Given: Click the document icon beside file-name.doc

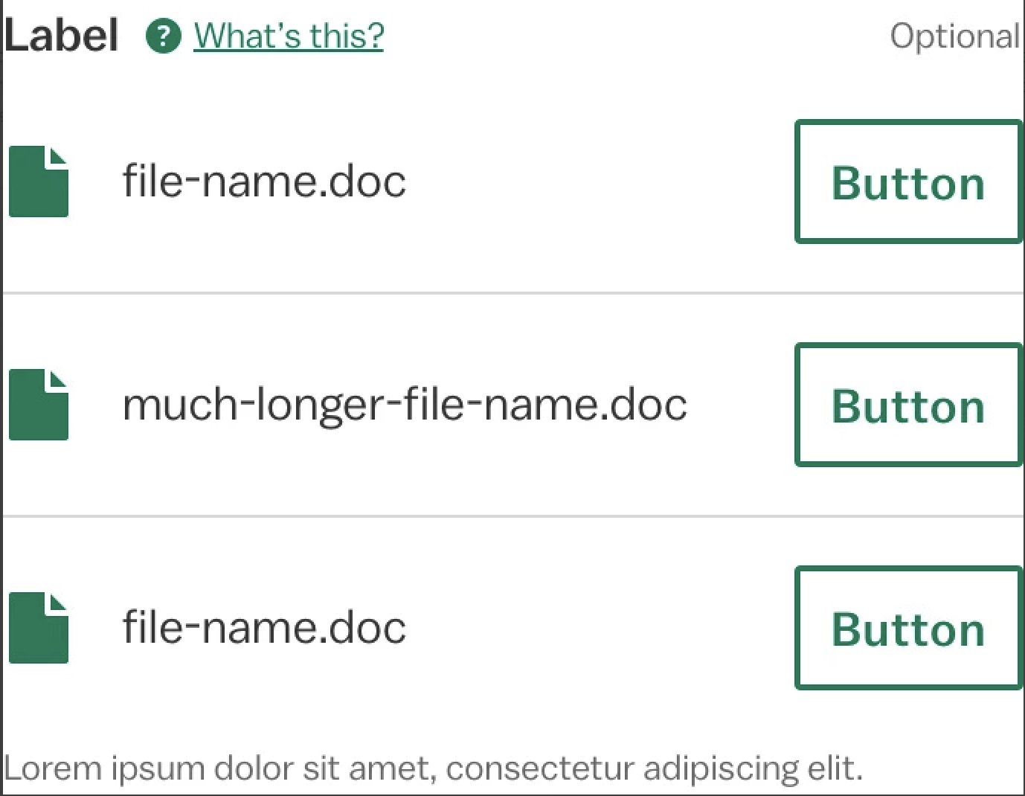Looking at the screenshot, I should [37, 181].
